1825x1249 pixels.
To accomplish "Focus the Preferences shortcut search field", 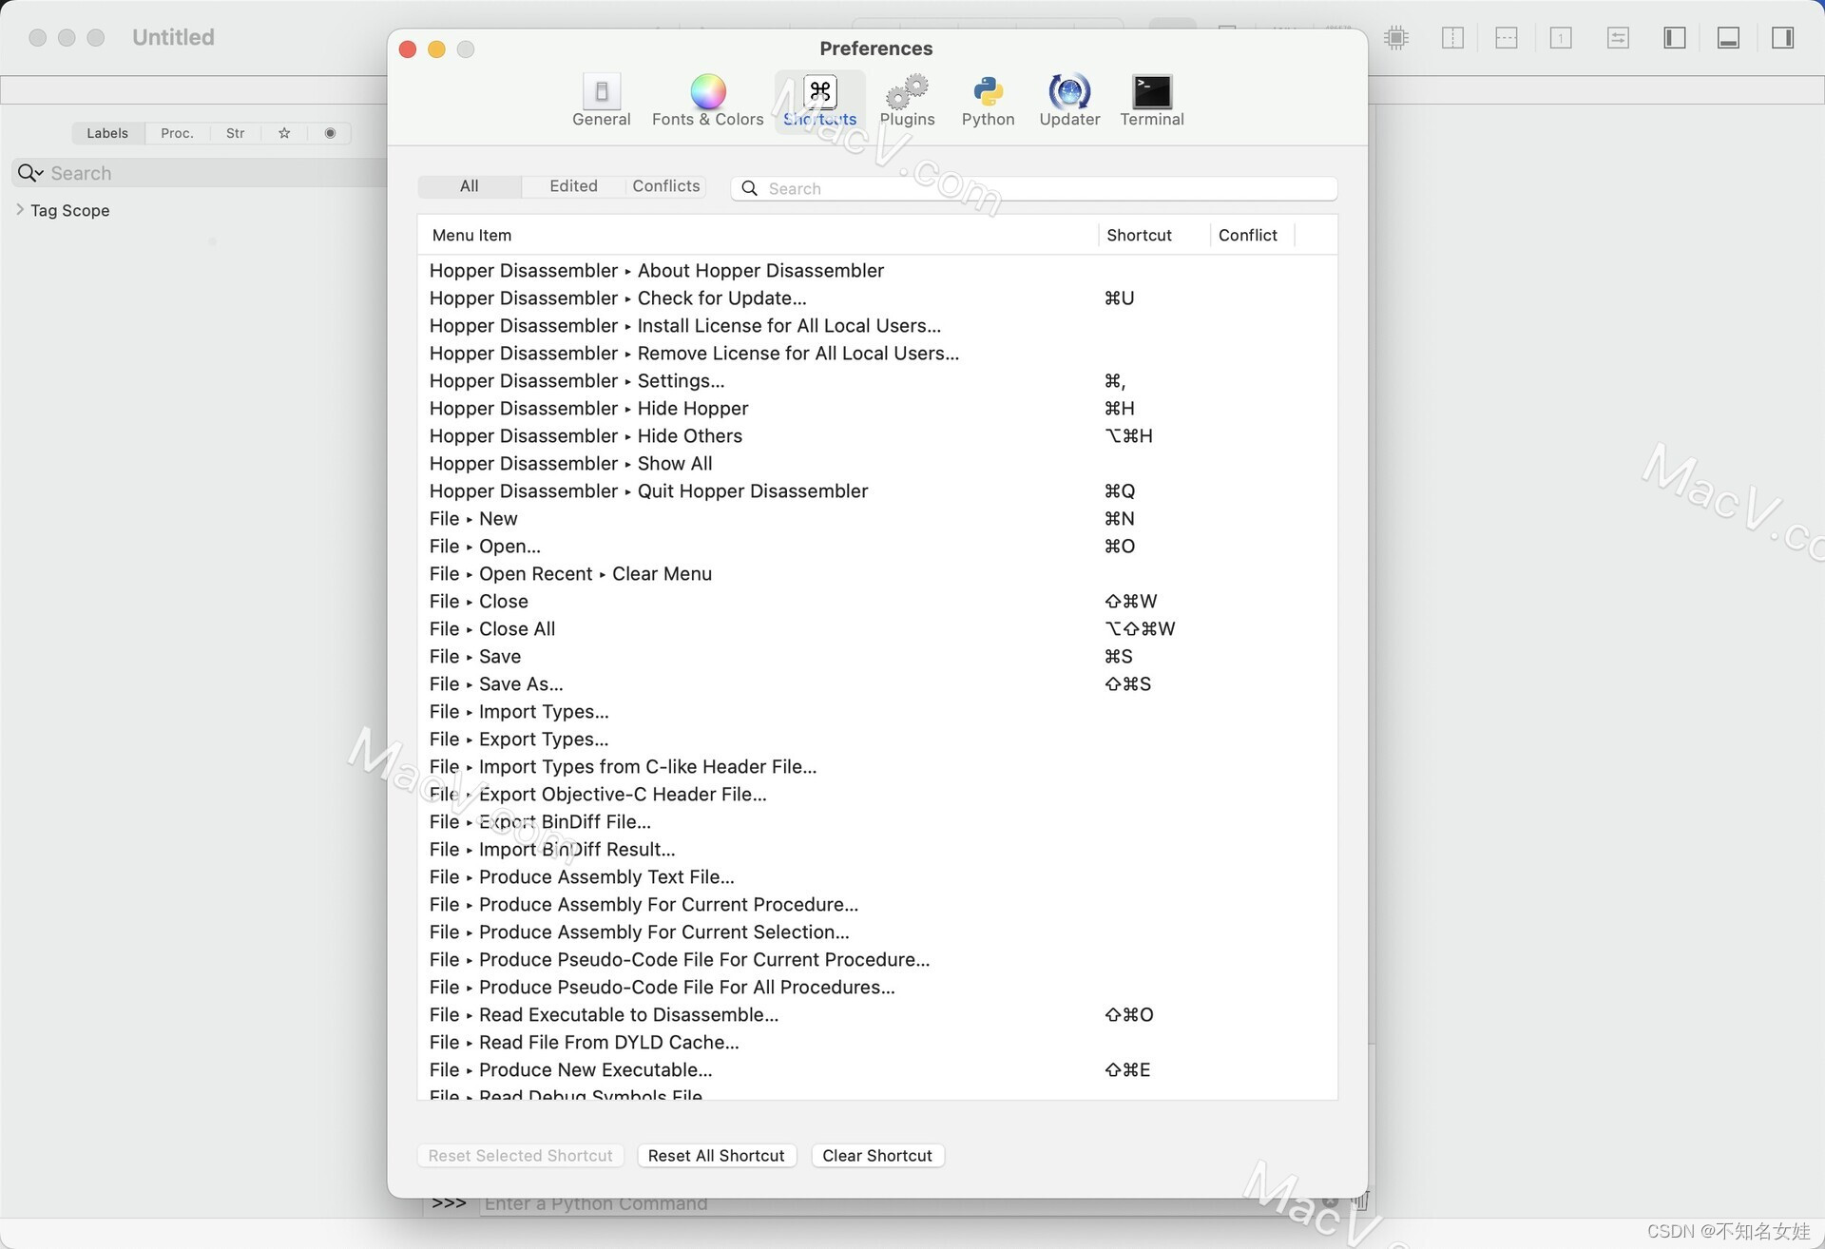I will pos(1034,188).
